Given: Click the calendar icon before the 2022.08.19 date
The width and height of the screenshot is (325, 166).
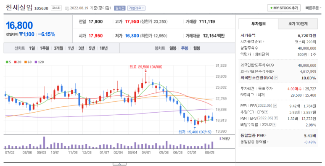Looking at the screenshot, I should pyautogui.click(x=67, y=8).
